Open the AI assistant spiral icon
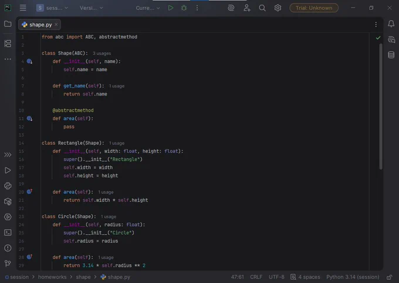The image size is (399, 283). pyautogui.click(x=231, y=8)
